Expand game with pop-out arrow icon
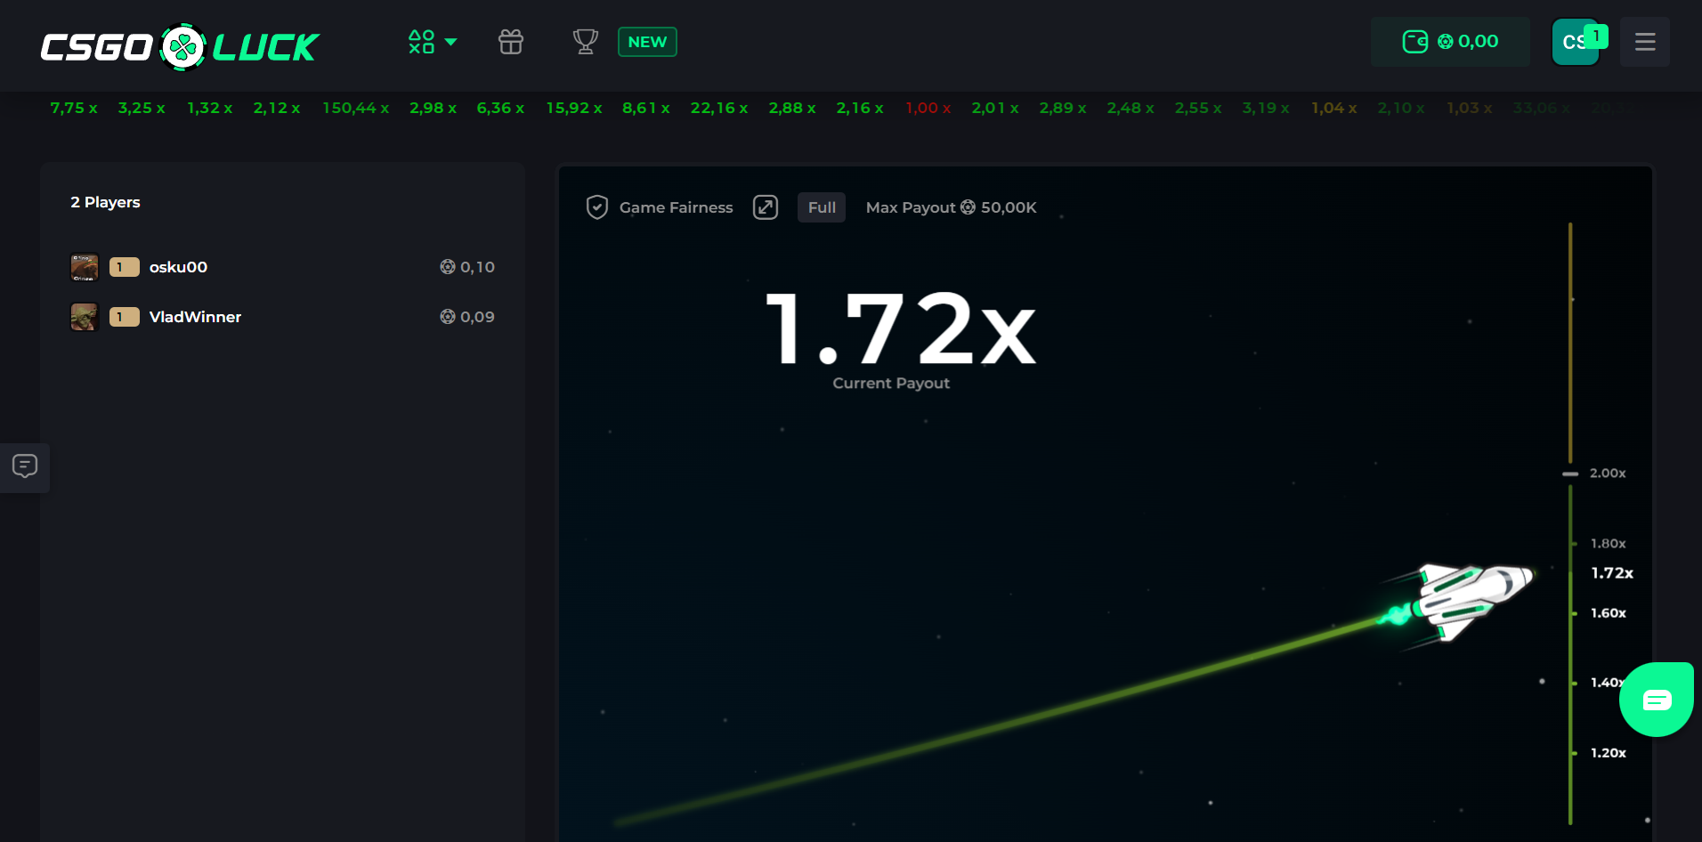The height and width of the screenshot is (842, 1702). [766, 207]
